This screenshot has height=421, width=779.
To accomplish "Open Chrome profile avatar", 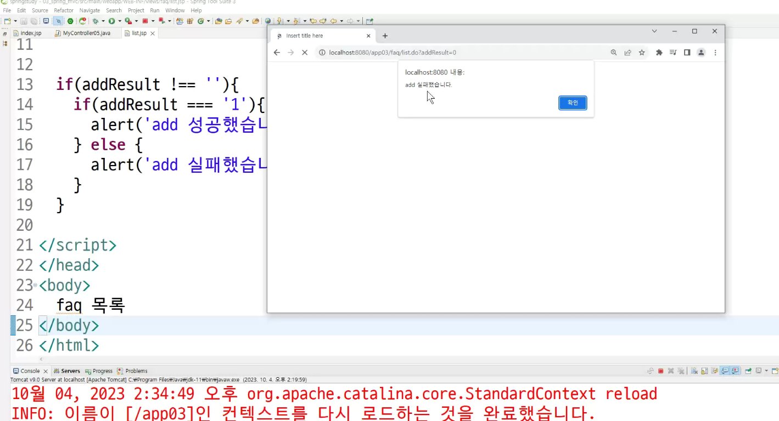I will click(701, 53).
